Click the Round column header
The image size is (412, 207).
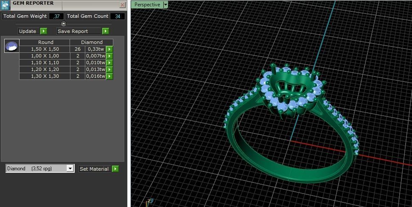45,42
